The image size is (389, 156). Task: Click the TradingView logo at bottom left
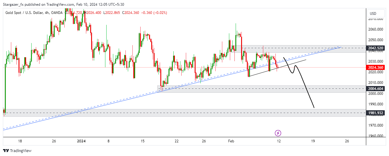point(17,151)
